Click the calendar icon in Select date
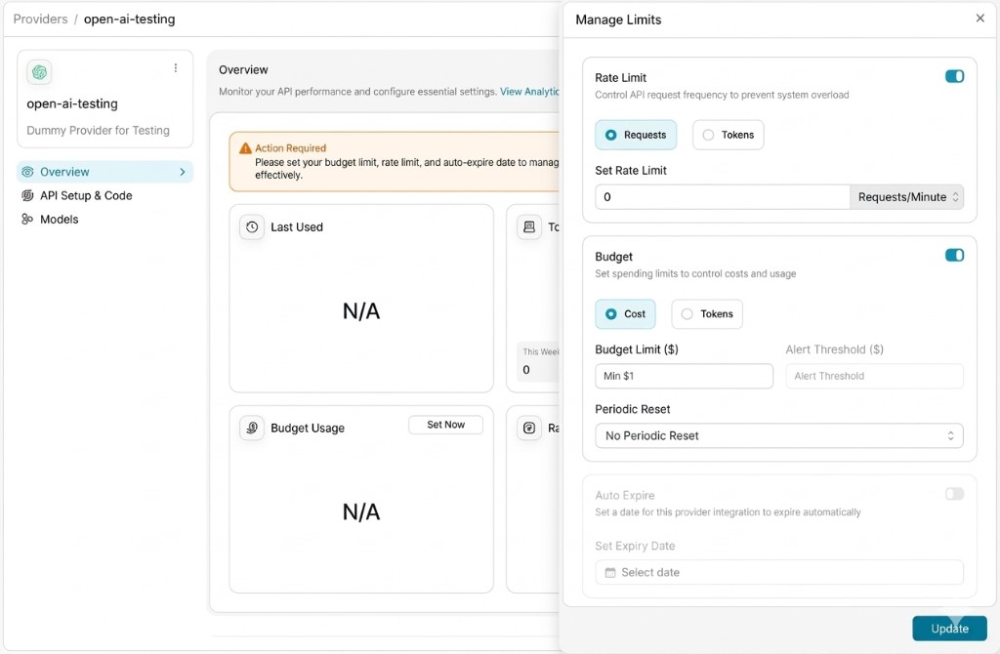The image size is (1000, 654). [610, 572]
